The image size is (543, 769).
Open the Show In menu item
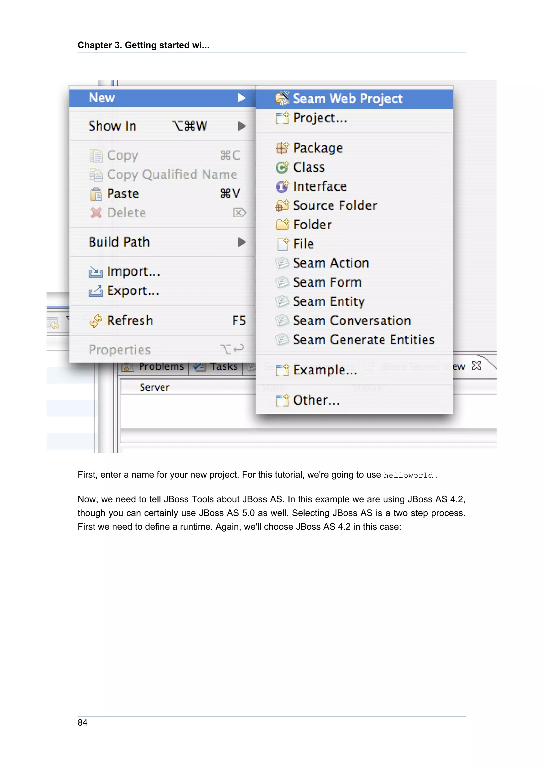point(163,126)
